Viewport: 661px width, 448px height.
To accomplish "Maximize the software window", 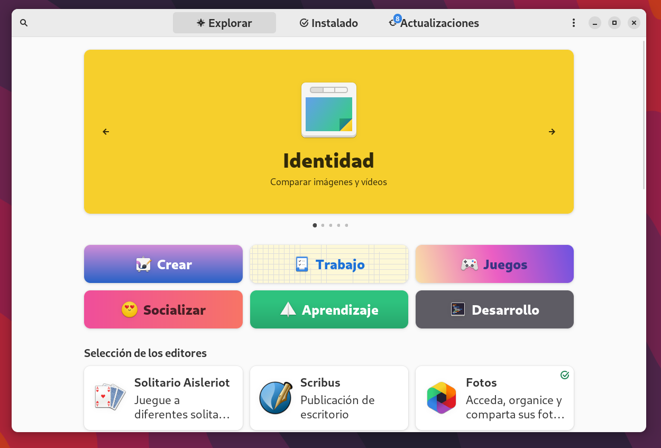I will point(614,23).
